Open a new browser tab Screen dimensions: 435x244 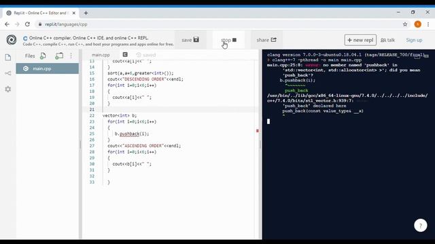[x=86, y=13]
